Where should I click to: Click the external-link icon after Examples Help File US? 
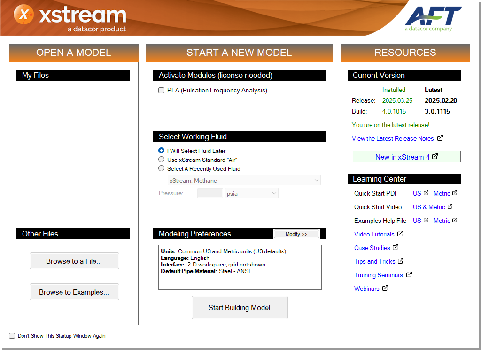point(426,221)
